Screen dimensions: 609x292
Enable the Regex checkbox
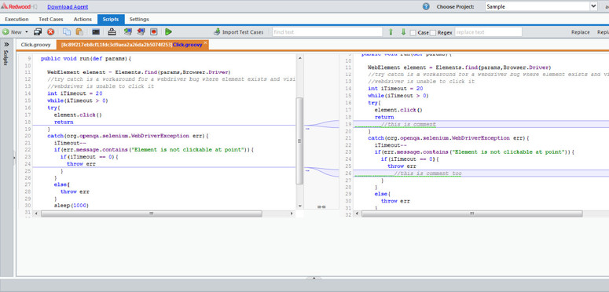pos(433,32)
